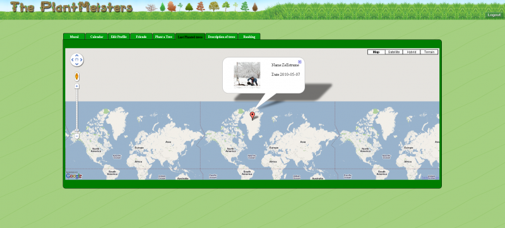Viewport: 505px width, 228px height.
Task: Click the Logout button
Action: pyautogui.click(x=494, y=15)
